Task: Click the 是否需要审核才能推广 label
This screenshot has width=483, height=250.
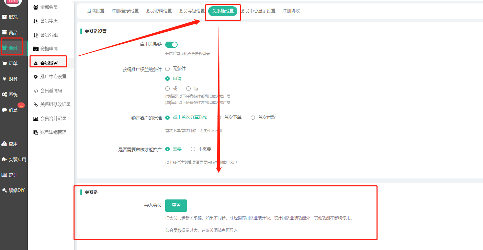Action: 140,150
